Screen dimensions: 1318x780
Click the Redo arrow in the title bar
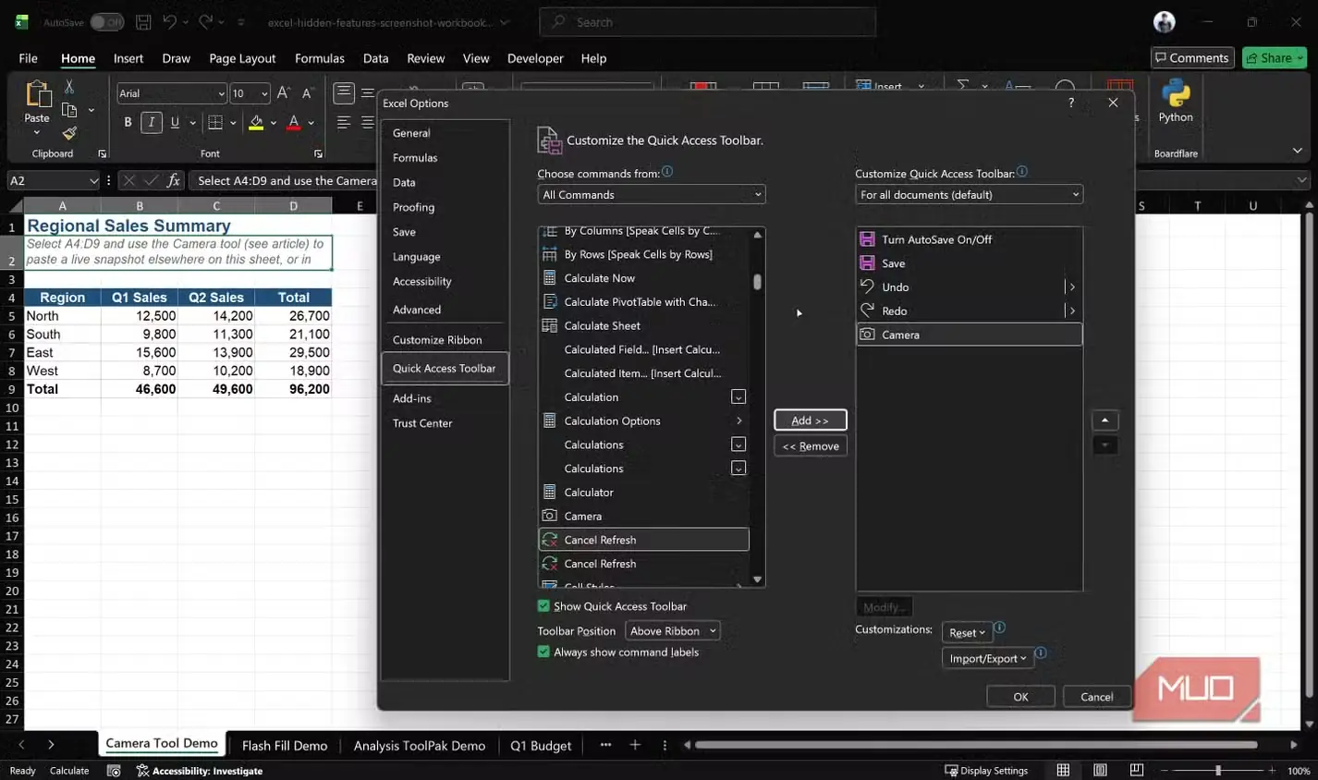pos(205,22)
